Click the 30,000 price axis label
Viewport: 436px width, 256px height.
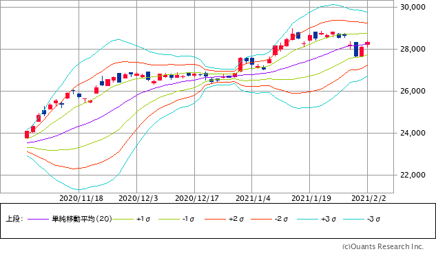click(x=413, y=8)
